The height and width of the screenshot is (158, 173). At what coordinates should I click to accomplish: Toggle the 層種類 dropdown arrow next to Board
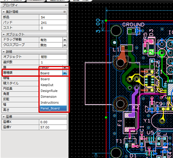tap(65, 73)
